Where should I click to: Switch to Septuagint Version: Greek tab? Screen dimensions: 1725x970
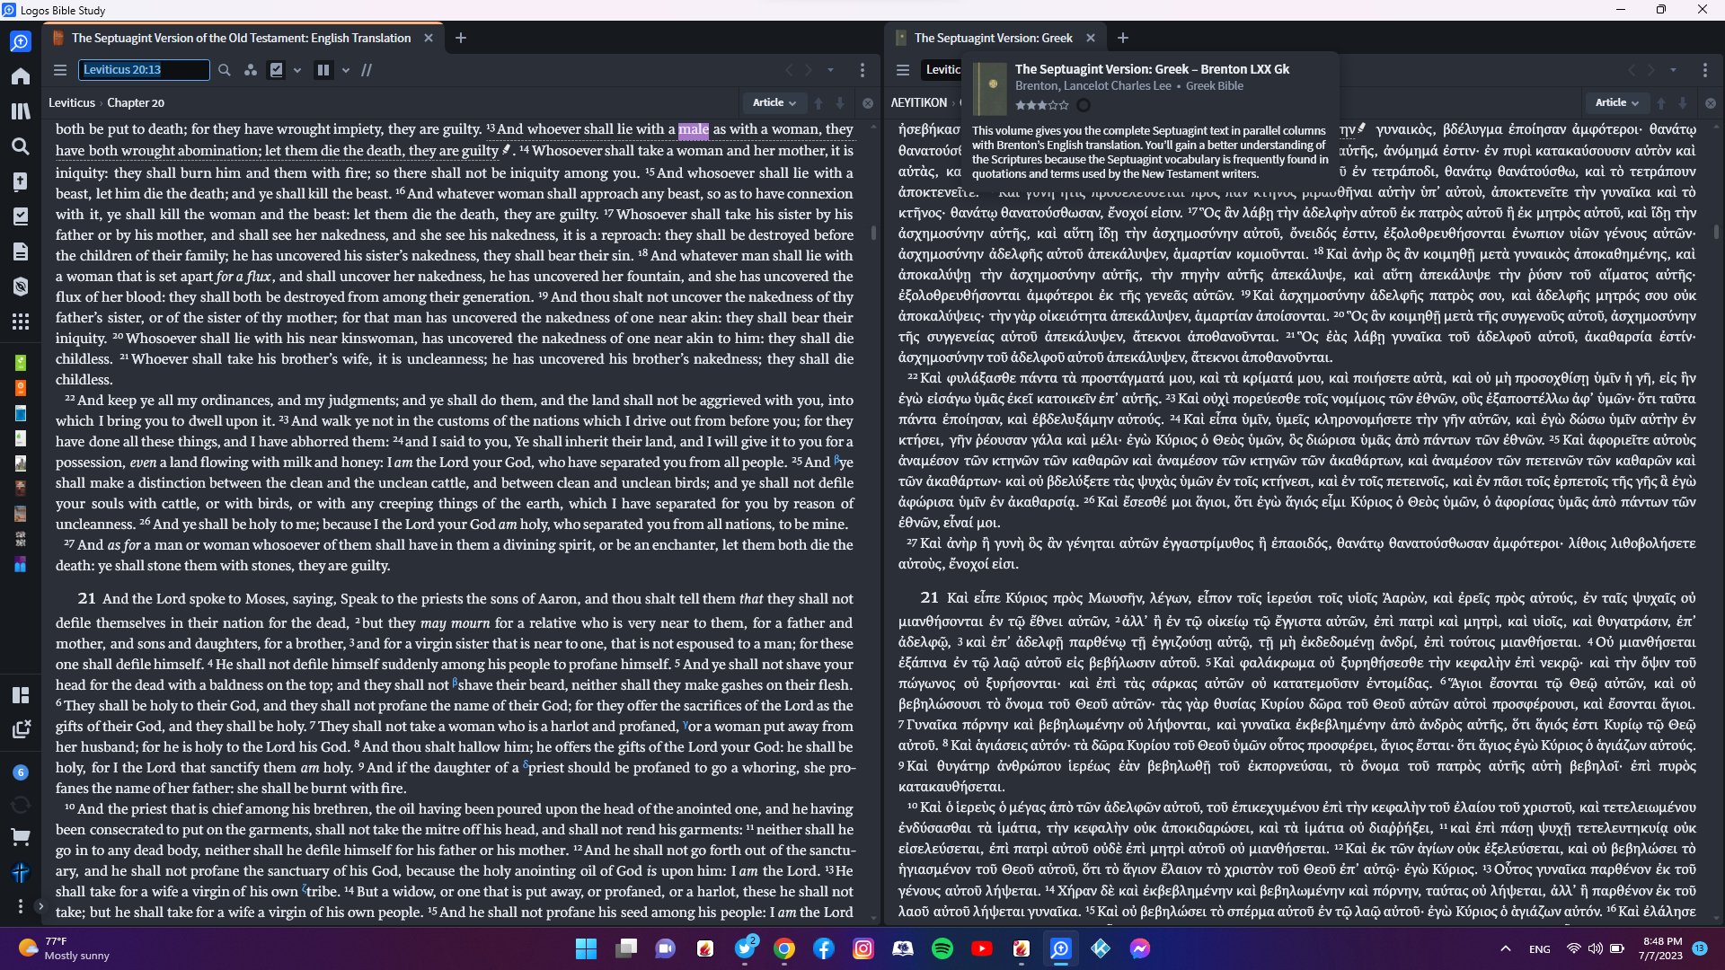(x=993, y=38)
